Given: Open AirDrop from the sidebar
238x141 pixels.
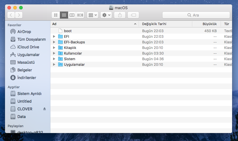Looking at the screenshot, I should [x=24, y=32].
